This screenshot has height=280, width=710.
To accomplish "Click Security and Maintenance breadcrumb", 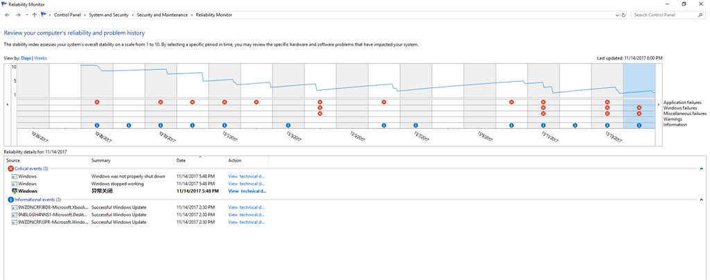I will [162, 15].
